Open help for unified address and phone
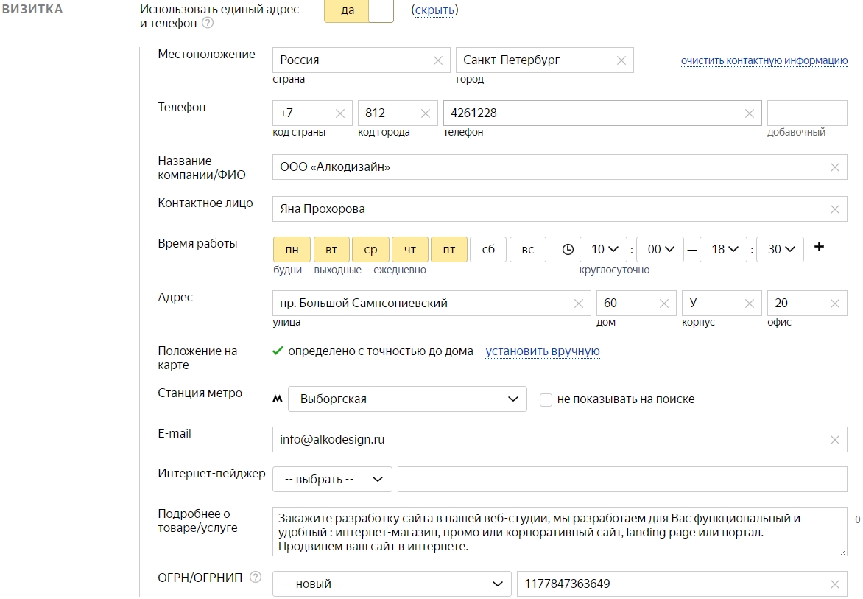Viewport: 863px width, 599px height. [208, 23]
